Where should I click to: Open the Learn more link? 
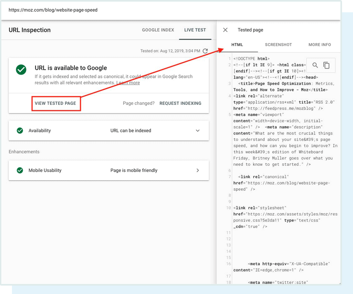128,83
